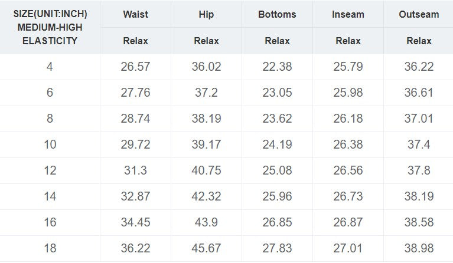
Task: Click the bottoms value 24.19
Action: pyautogui.click(x=277, y=144)
